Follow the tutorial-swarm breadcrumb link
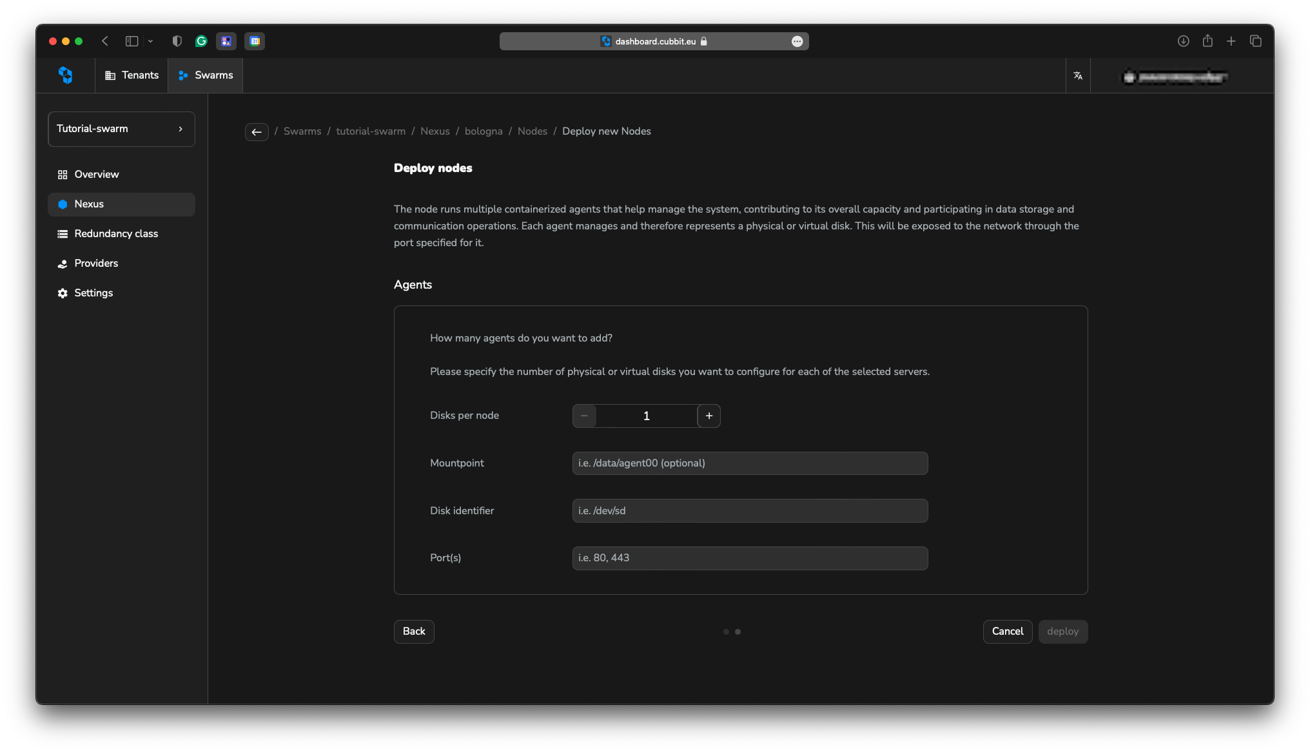Viewport: 1310px width, 752px height. tap(371, 131)
